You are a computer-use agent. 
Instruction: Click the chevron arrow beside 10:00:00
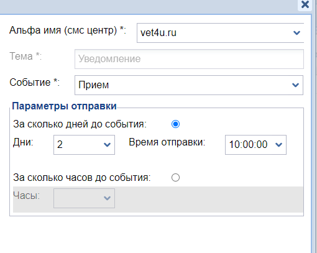click(x=278, y=145)
